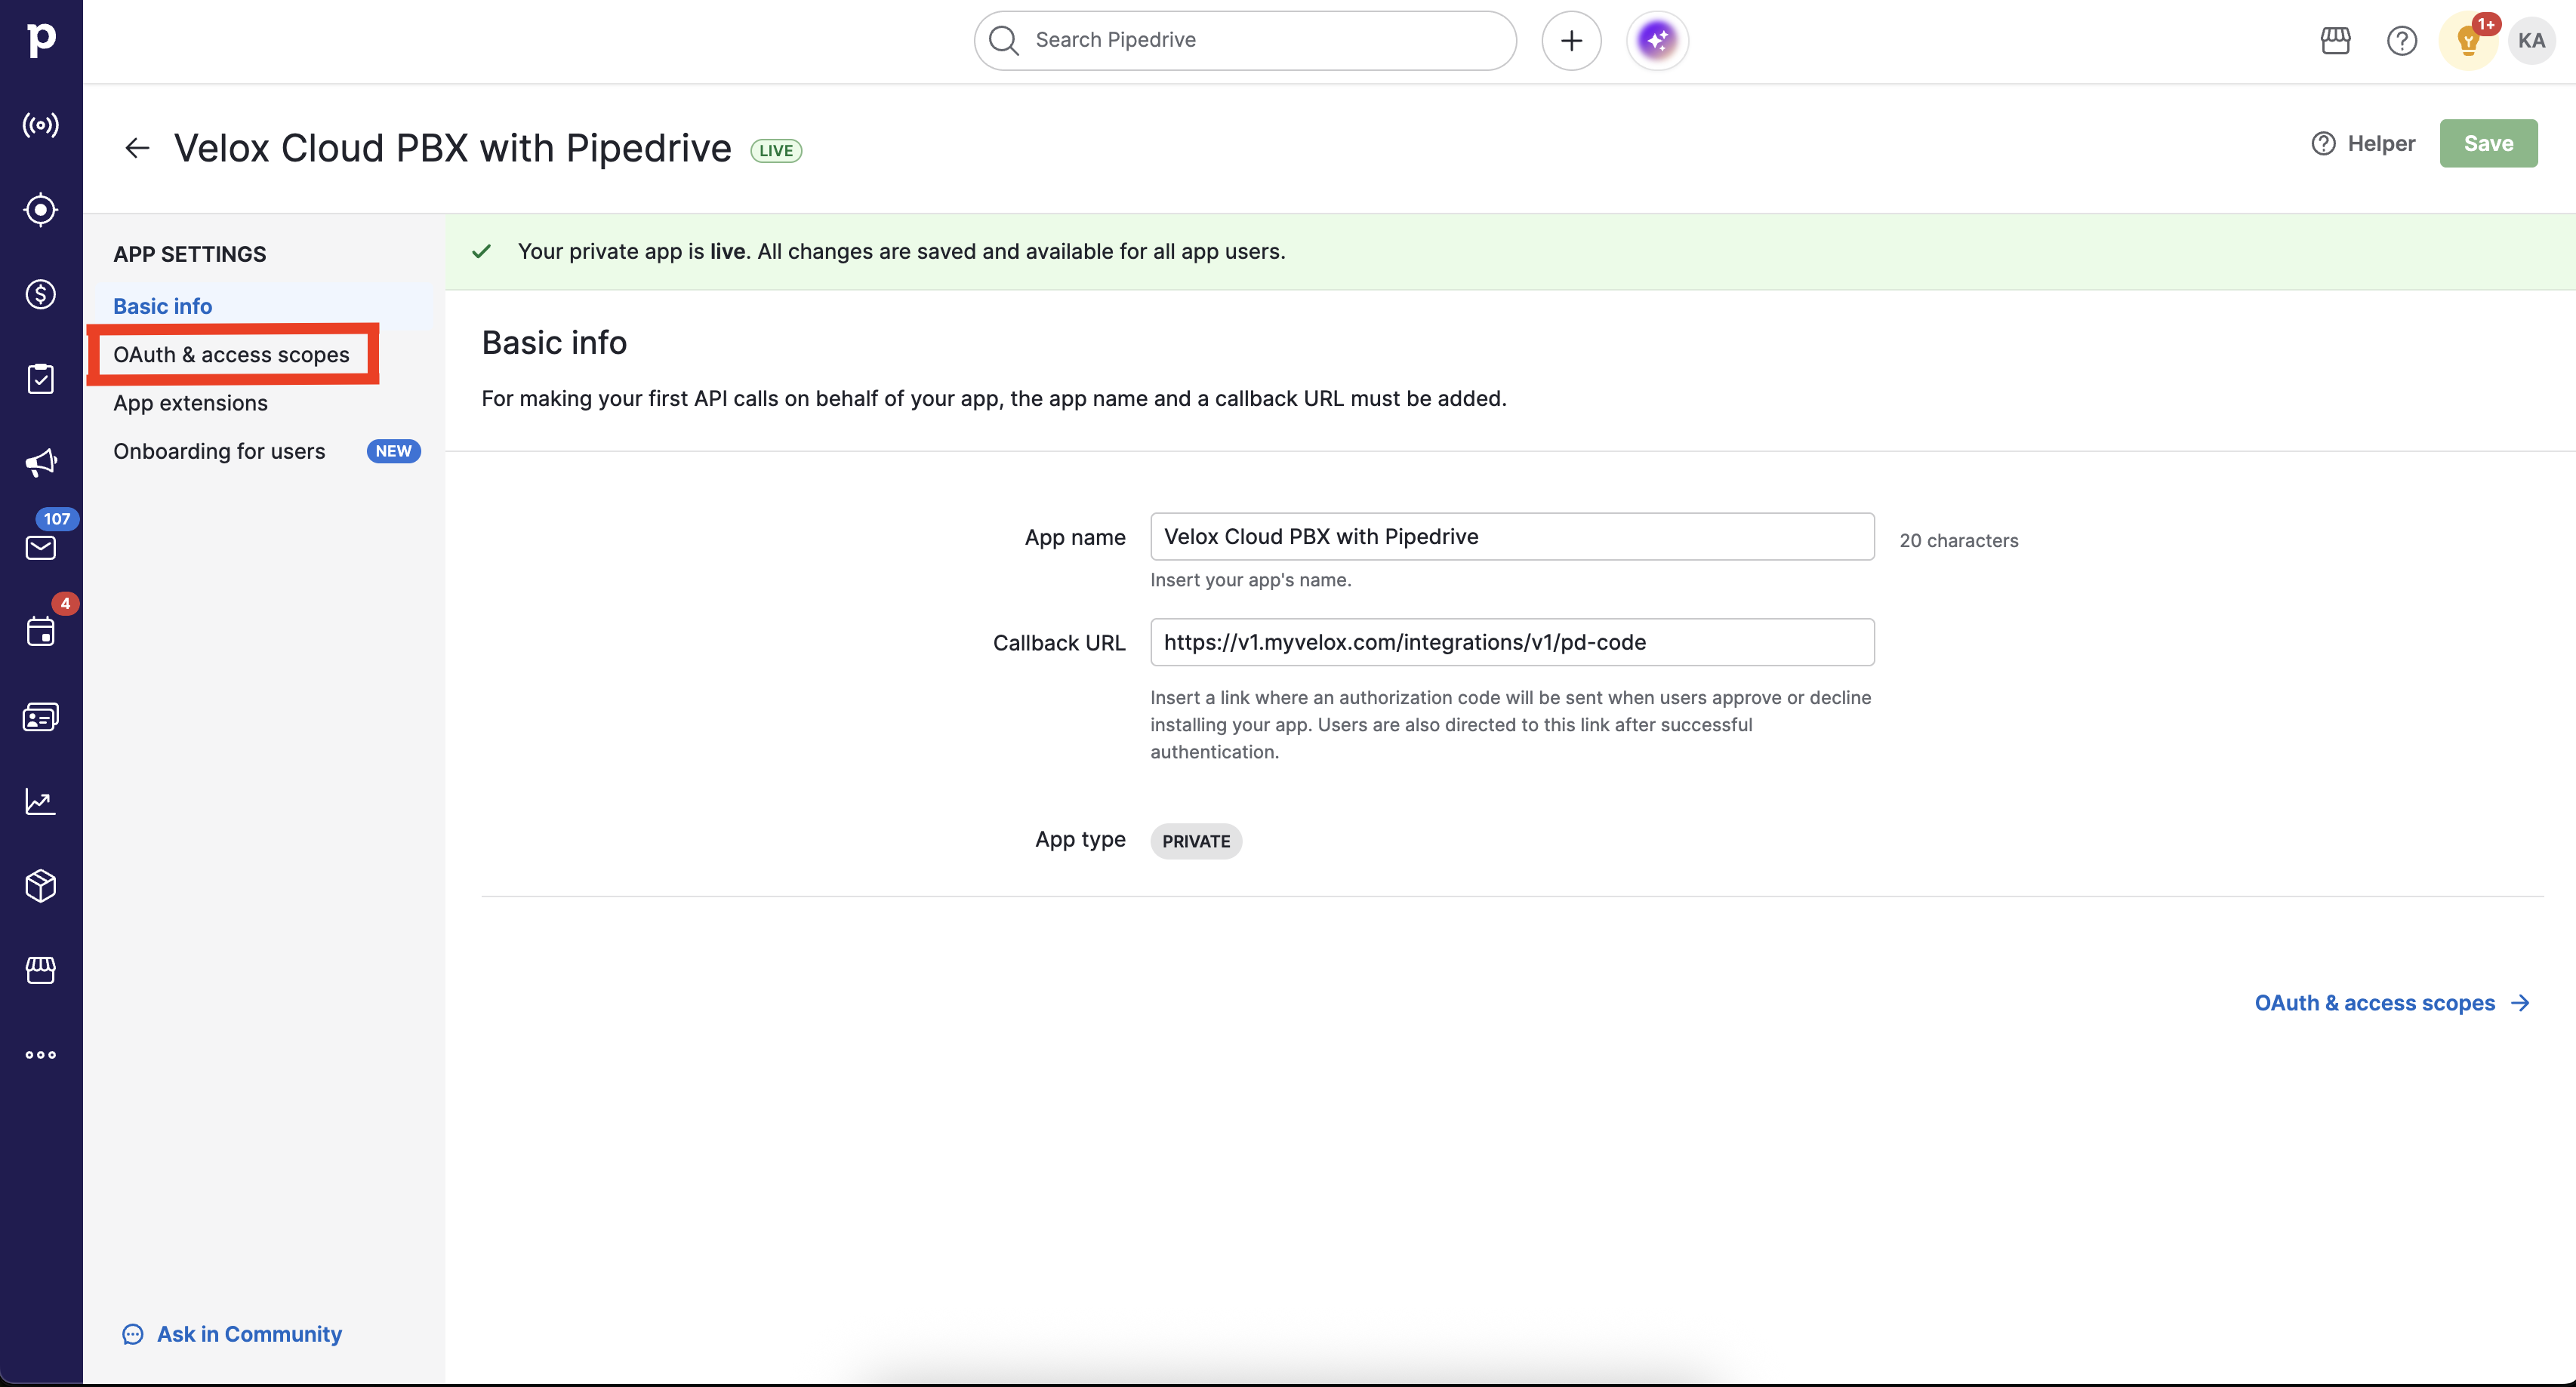Select OAuth & access scopes in sidebar
The width and height of the screenshot is (2576, 1387).
pos(231,355)
